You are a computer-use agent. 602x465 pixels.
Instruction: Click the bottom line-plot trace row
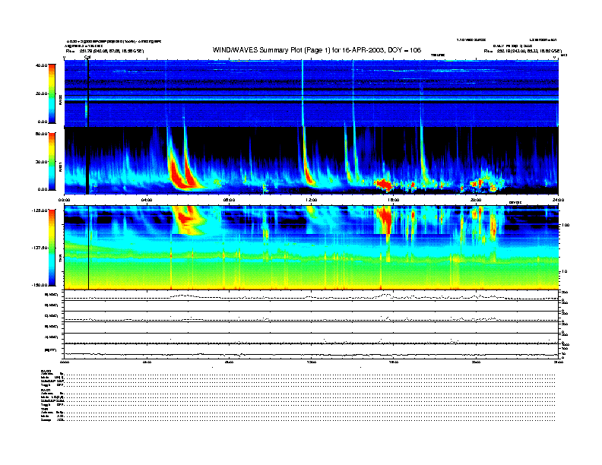point(312,352)
